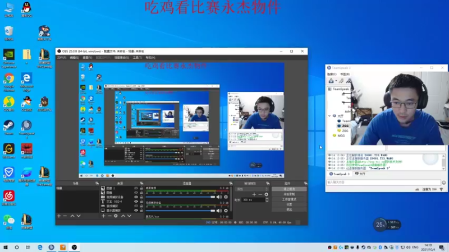Open OBS Edit menu
This screenshot has width=449, height=252.
[x=74, y=58]
